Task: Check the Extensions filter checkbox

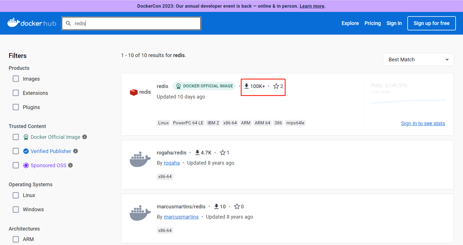Action: tap(16, 93)
